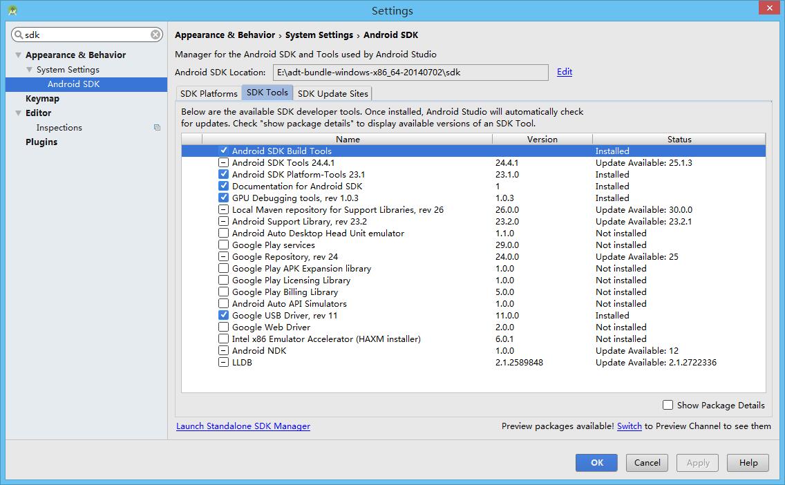Click the Cancel button
785x485 pixels.
tap(647, 463)
